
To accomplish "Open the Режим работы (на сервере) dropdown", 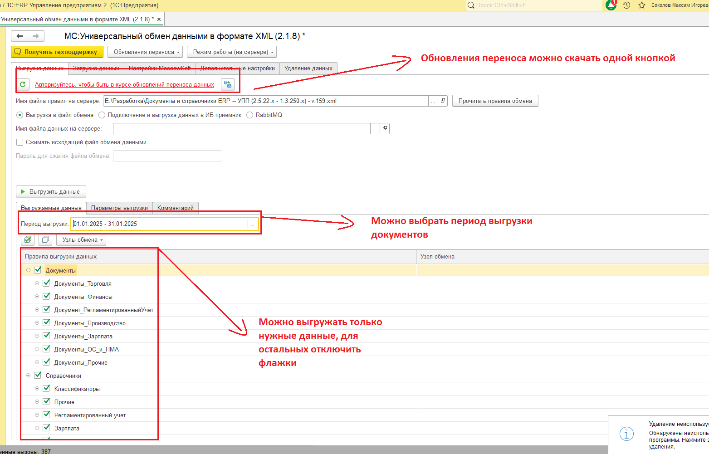I will [232, 52].
